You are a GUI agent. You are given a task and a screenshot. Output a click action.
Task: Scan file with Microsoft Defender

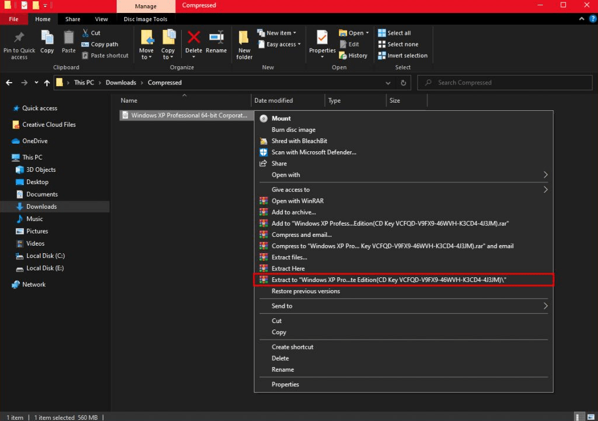pos(314,152)
